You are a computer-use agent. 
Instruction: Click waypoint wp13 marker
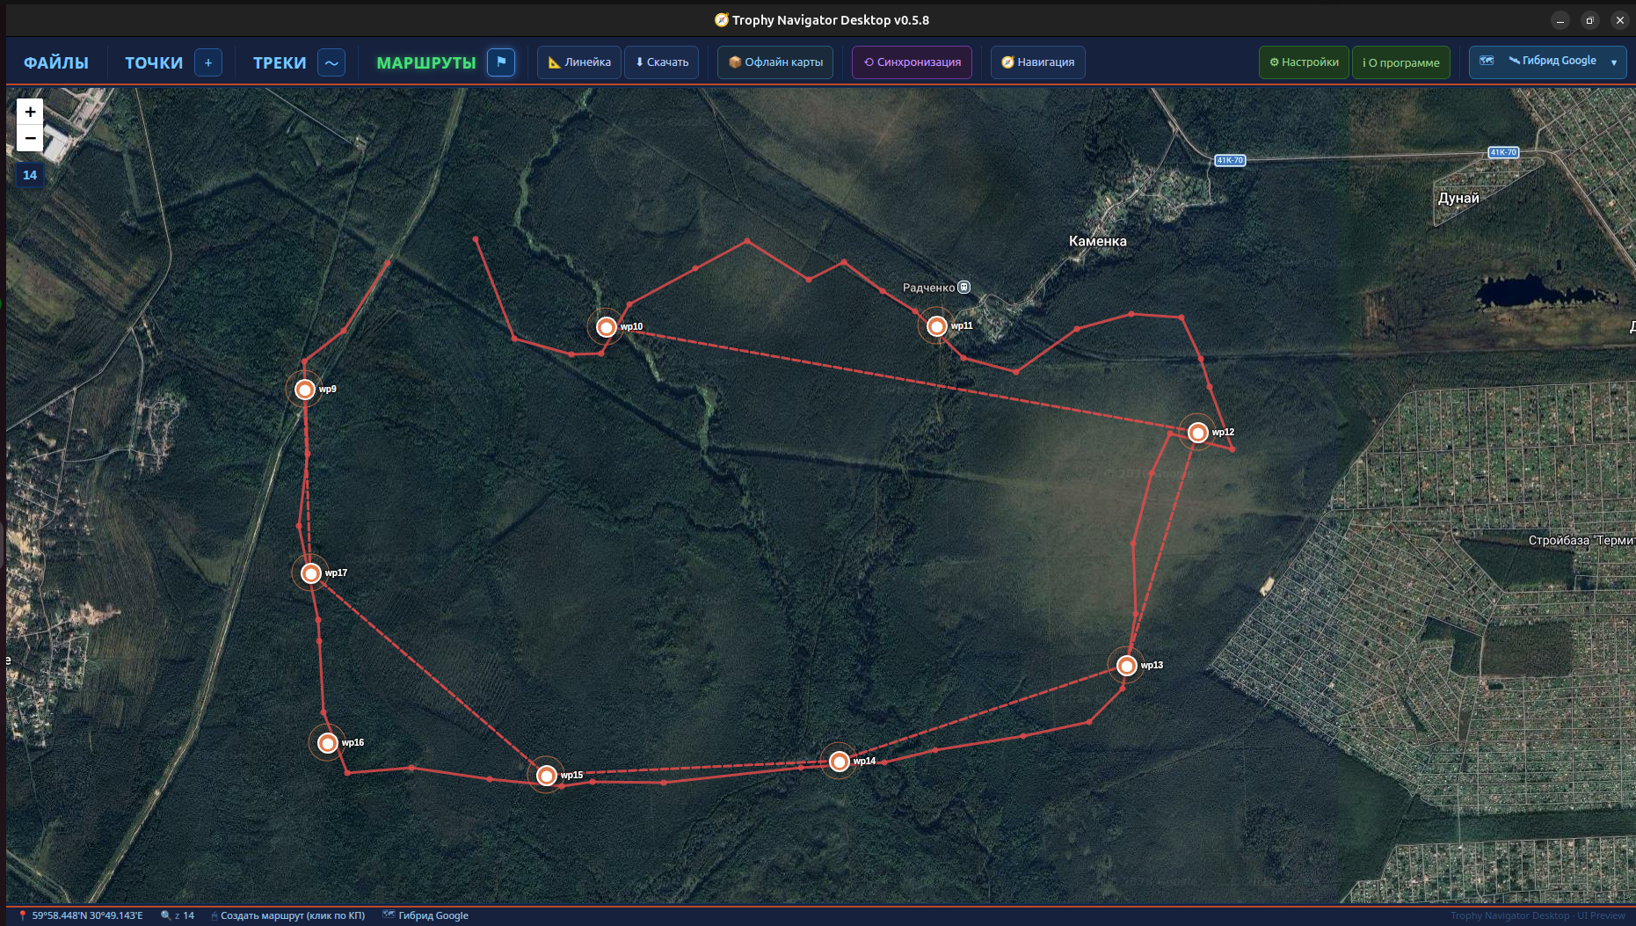[x=1126, y=666]
